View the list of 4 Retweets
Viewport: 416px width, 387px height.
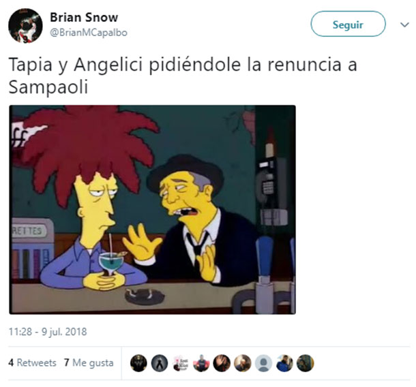(32, 362)
